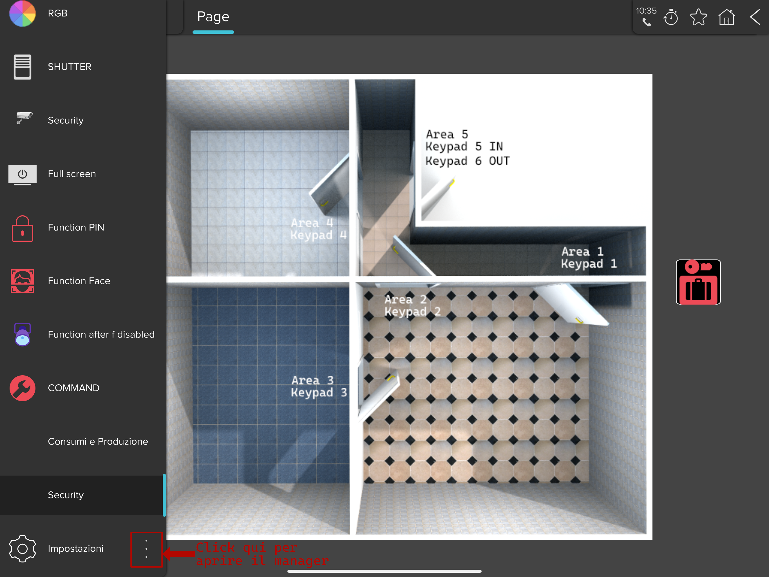Click Area 3 Keypad 3 on floorplan
This screenshot has height=577, width=769.
click(x=318, y=386)
